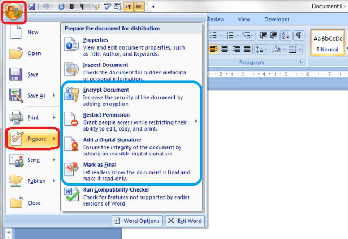Click pilcrow icon next to Bold in quick toolbar
The image size is (348, 239).
pos(83,6)
